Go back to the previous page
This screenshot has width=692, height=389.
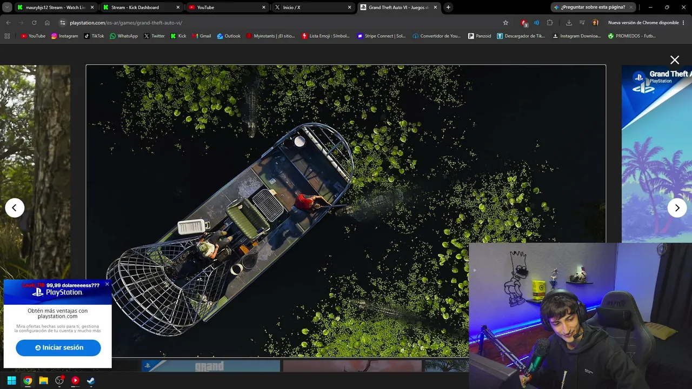coord(8,23)
